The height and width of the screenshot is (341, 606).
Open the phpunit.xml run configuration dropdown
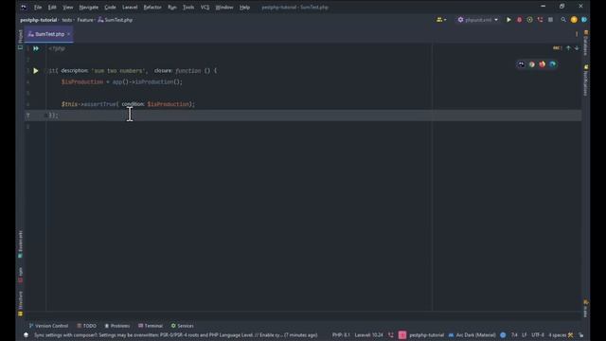click(477, 20)
